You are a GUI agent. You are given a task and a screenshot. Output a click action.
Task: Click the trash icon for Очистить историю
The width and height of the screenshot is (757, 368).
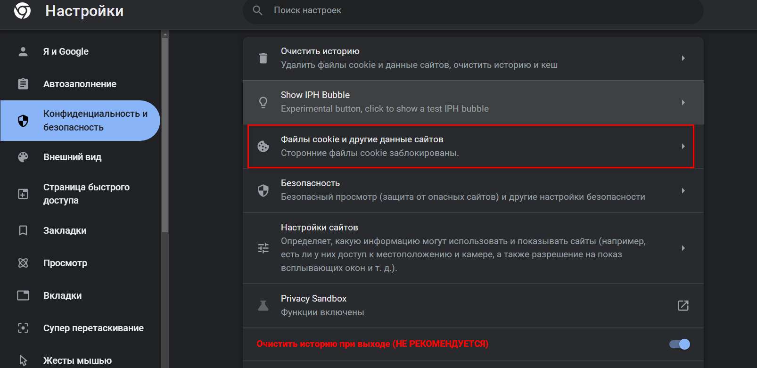pos(263,58)
